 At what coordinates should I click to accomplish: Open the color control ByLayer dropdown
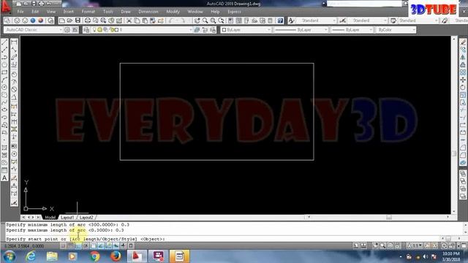[246, 30]
